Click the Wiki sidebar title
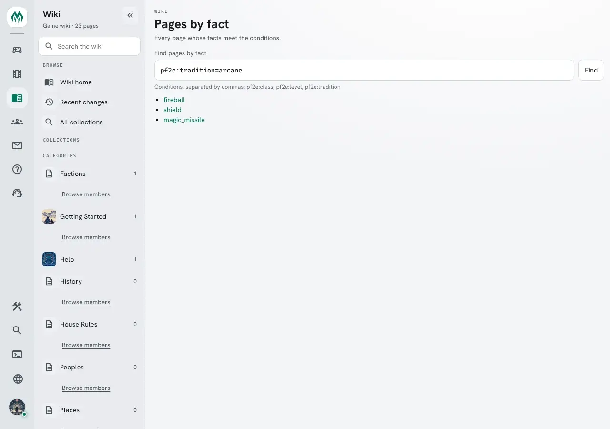 (x=51, y=14)
